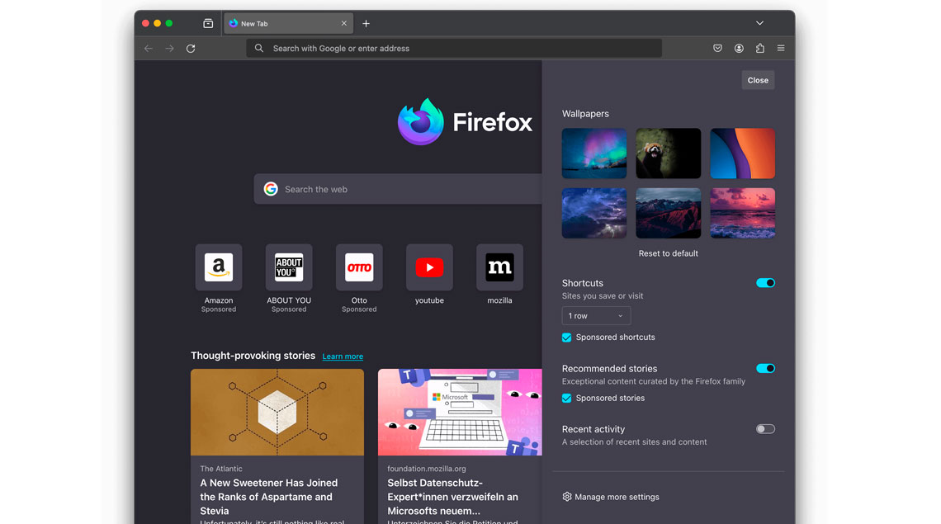
Task: Open a new tab with the plus button
Action: pyautogui.click(x=366, y=23)
